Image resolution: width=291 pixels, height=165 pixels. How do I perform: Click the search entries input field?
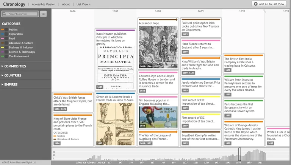23,14
